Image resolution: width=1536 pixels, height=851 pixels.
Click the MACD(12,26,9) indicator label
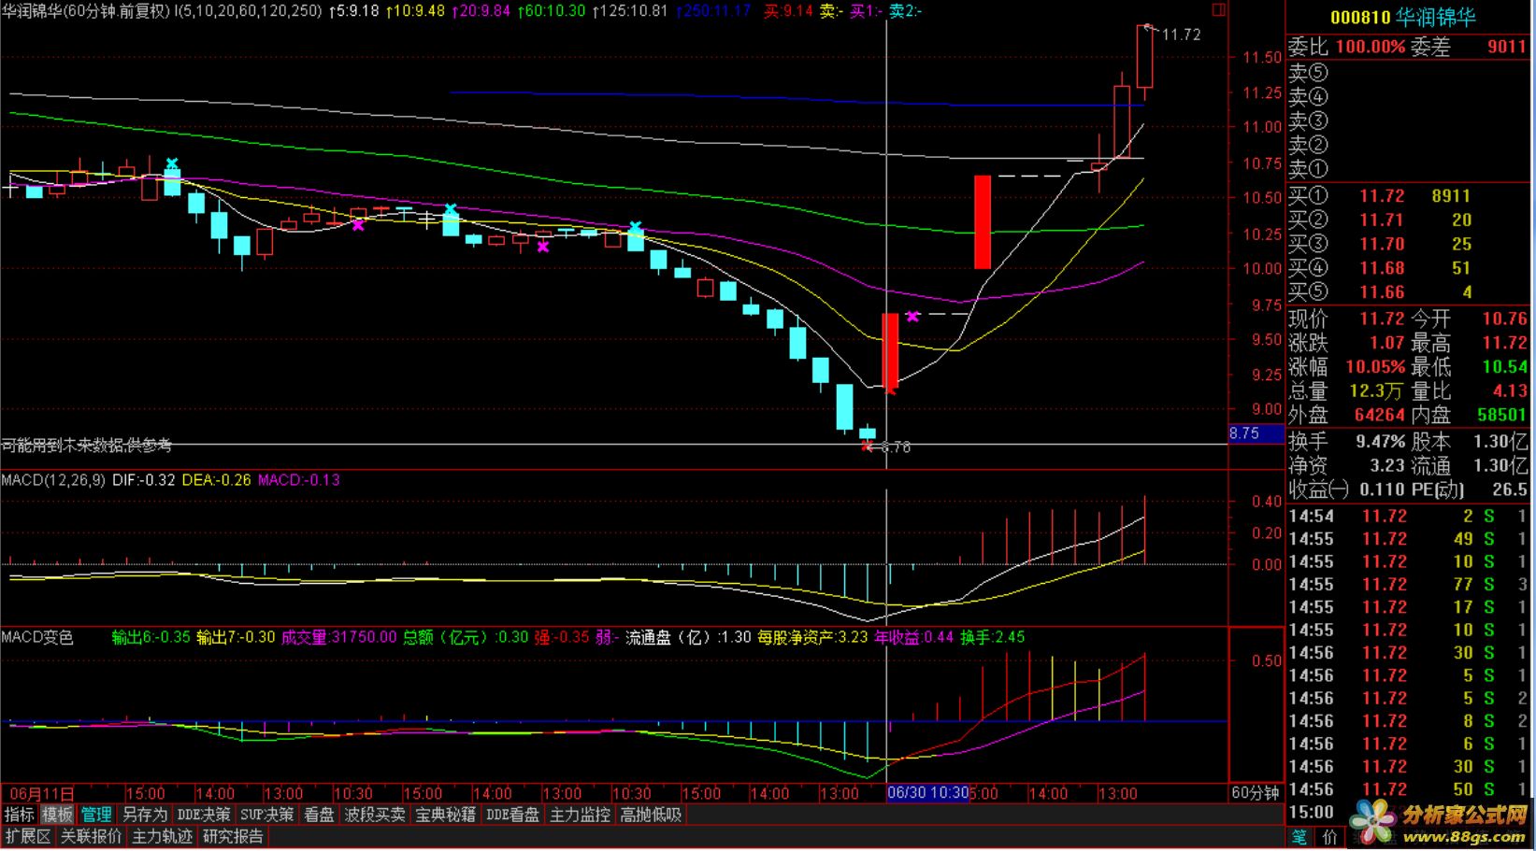(x=53, y=480)
